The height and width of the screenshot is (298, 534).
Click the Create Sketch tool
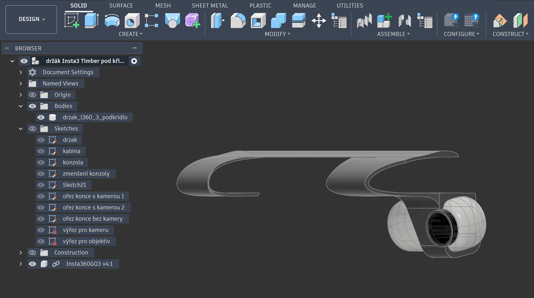(x=72, y=21)
